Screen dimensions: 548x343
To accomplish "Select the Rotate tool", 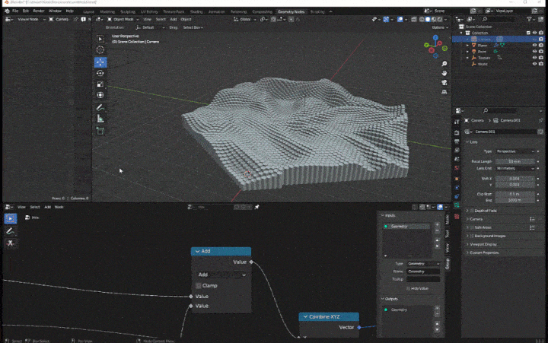I will pos(100,74).
